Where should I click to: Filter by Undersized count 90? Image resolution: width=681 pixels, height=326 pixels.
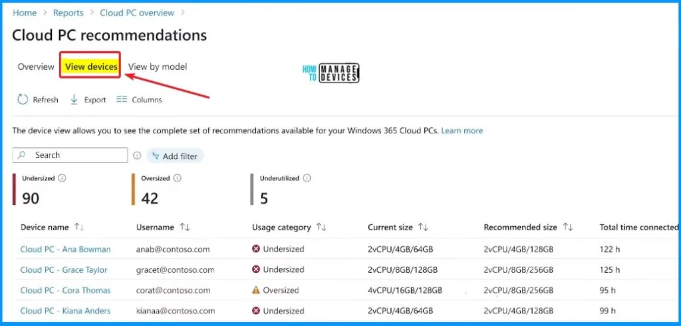(31, 198)
